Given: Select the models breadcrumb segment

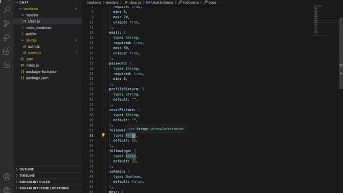Looking at the screenshot, I should pyautogui.click(x=112, y=2).
